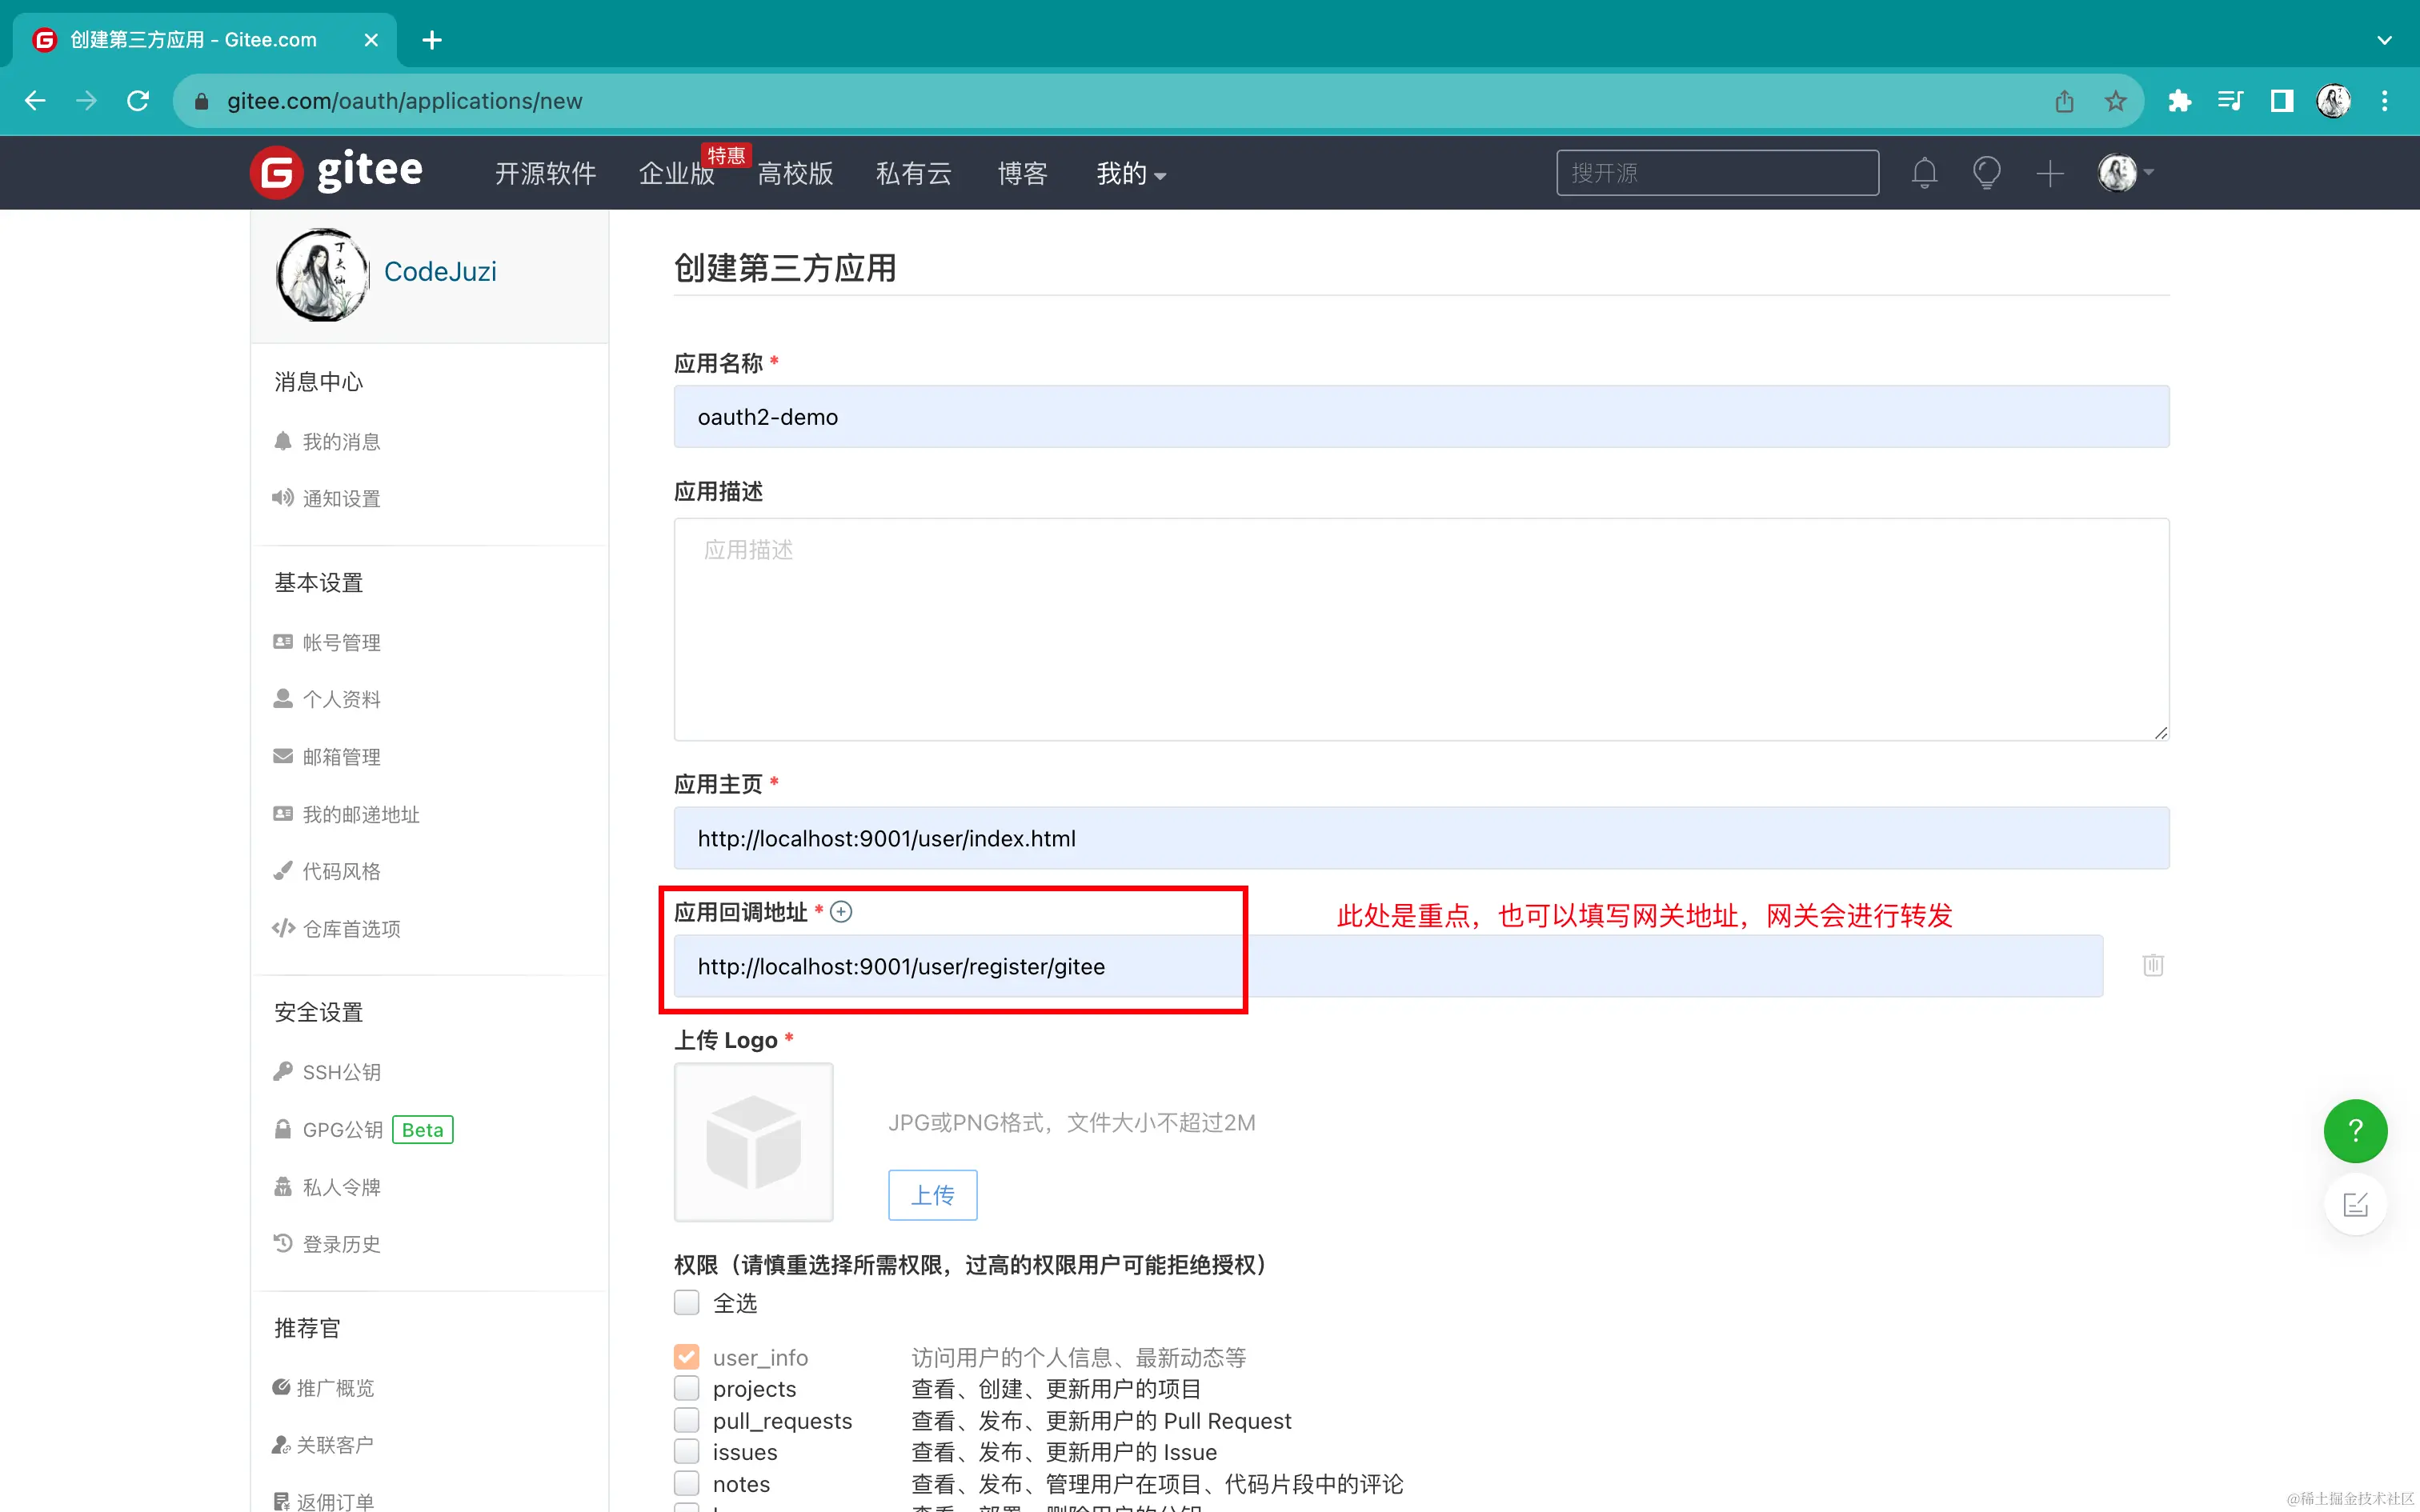Image resolution: width=2420 pixels, height=1512 pixels.
Task: Open 开源软件 in the navigation bar
Action: (x=545, y=174)
